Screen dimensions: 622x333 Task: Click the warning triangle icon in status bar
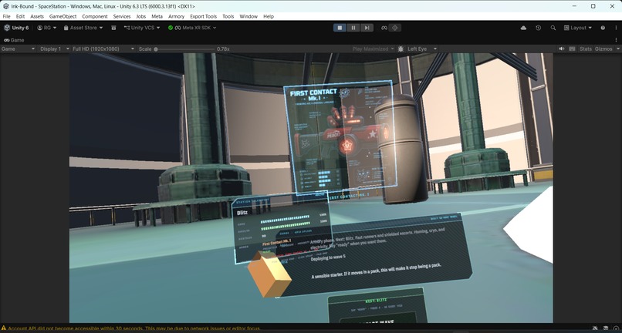[4, 328]
